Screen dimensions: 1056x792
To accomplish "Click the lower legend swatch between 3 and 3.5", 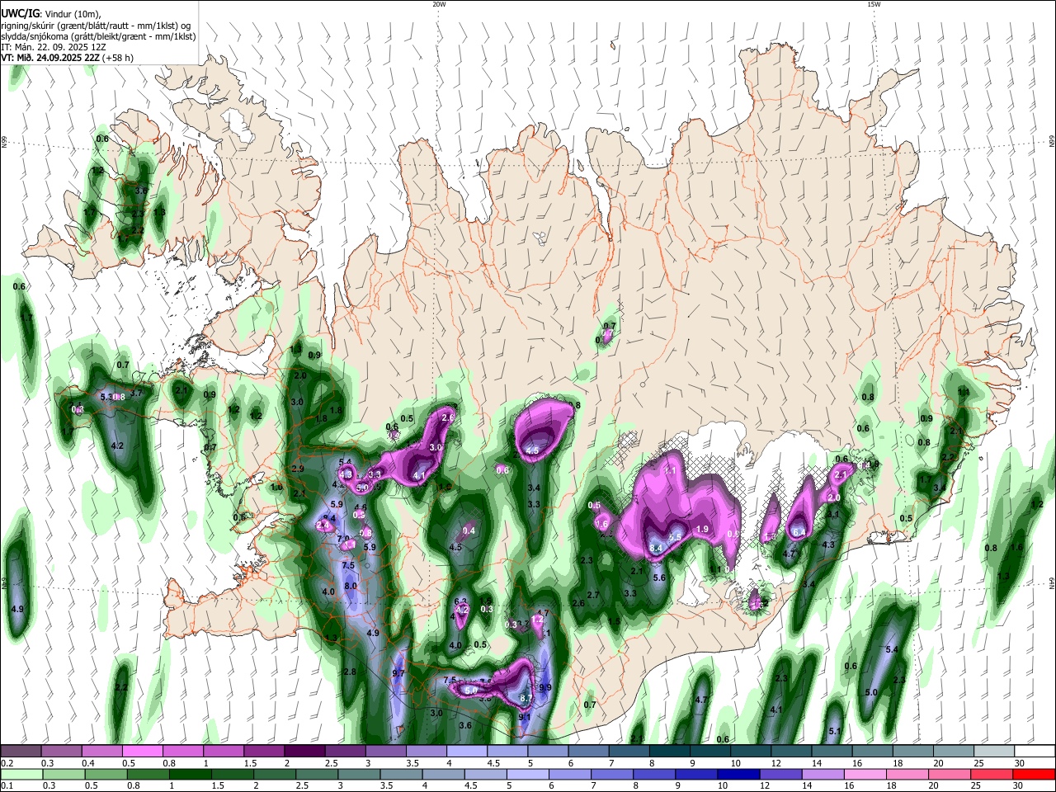I will coord(358,774).
